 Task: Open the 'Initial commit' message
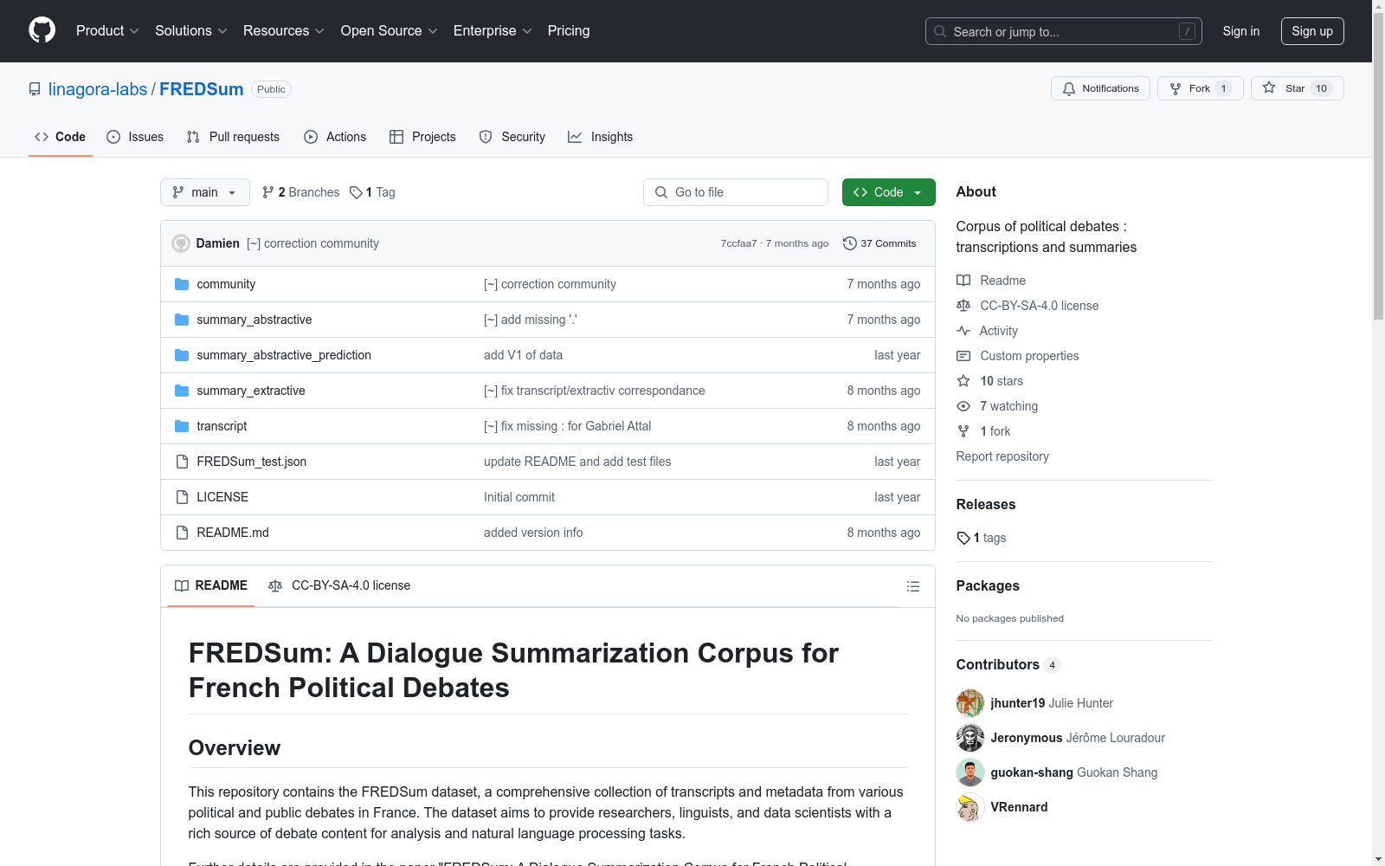click(x=519, y=497)
